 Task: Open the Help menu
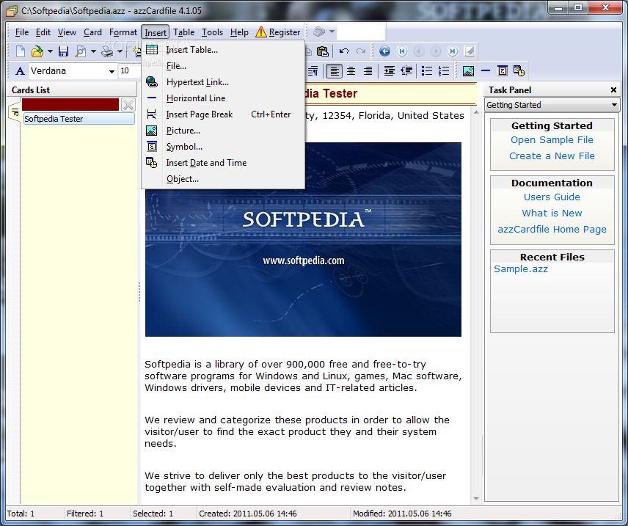(239, 32)
